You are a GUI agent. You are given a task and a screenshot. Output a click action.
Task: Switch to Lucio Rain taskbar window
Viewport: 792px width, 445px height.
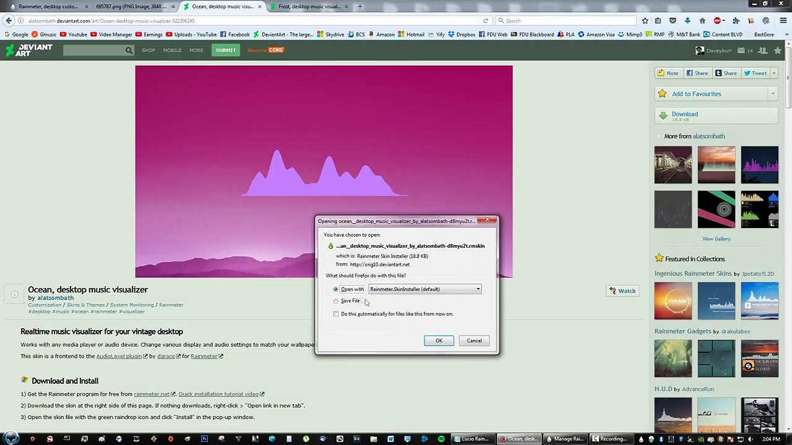pyautogui.click(x=475, y=439)
